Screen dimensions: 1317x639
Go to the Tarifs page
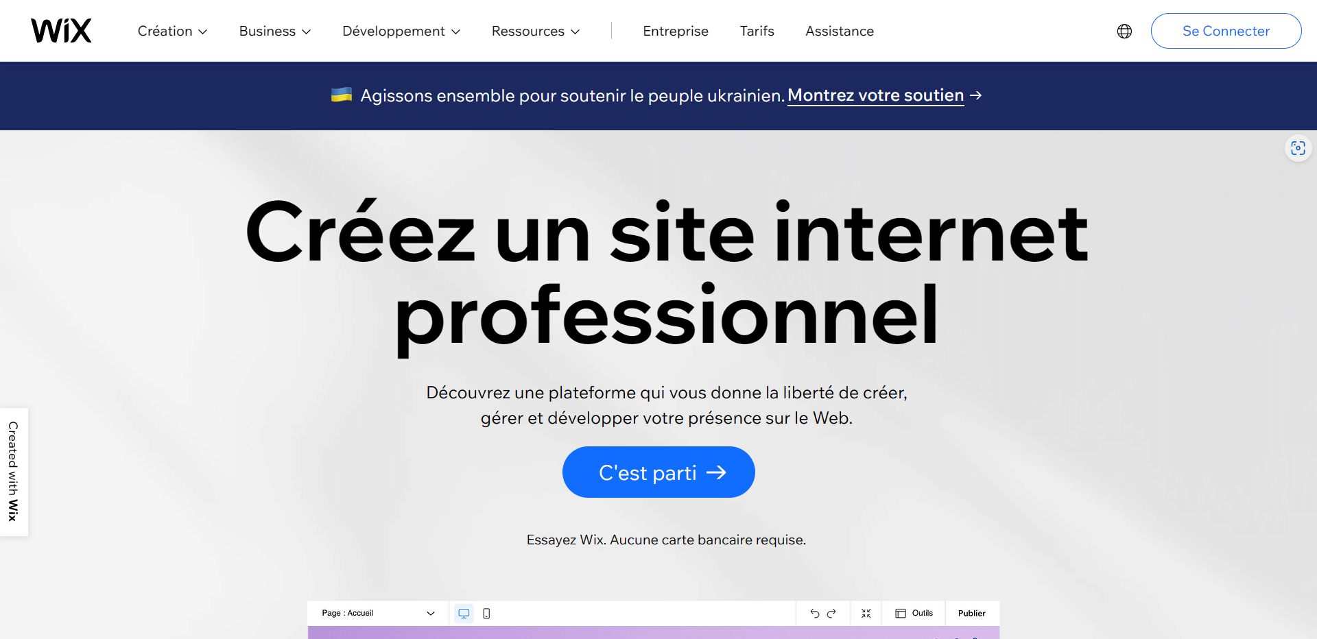pos(757,32)
